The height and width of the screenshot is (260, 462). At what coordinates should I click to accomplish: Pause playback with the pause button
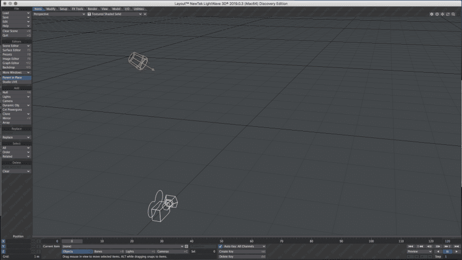(x=447, y=252)
